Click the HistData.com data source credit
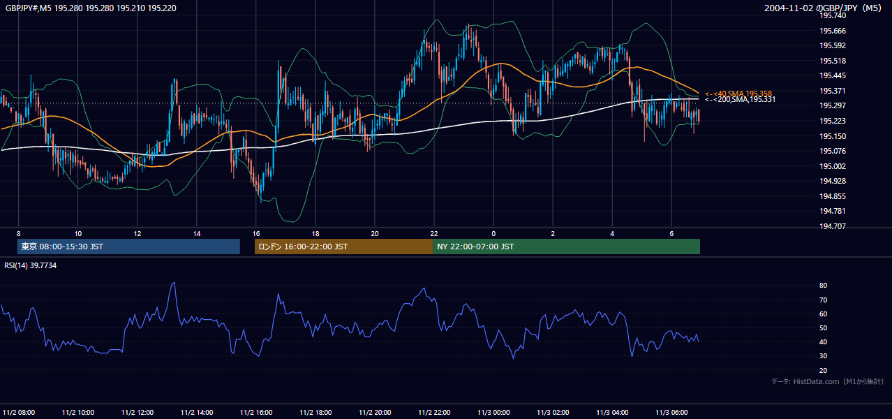Screen dimensions: 892x419 pyautogui.click(x=828, y=381)
